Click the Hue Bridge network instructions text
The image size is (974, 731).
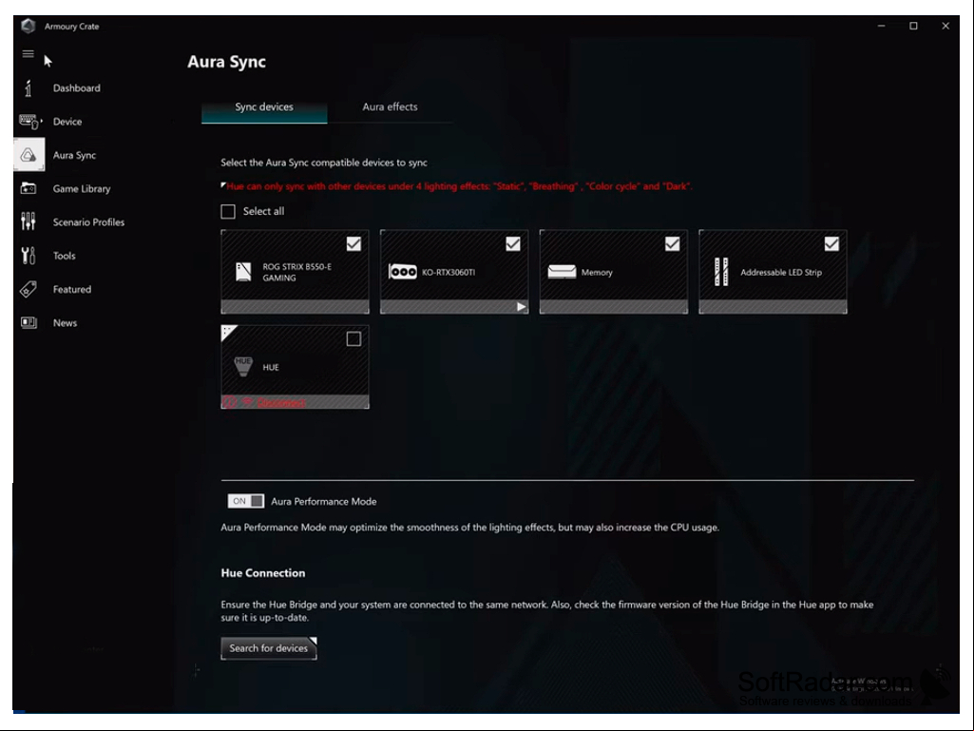546,611
